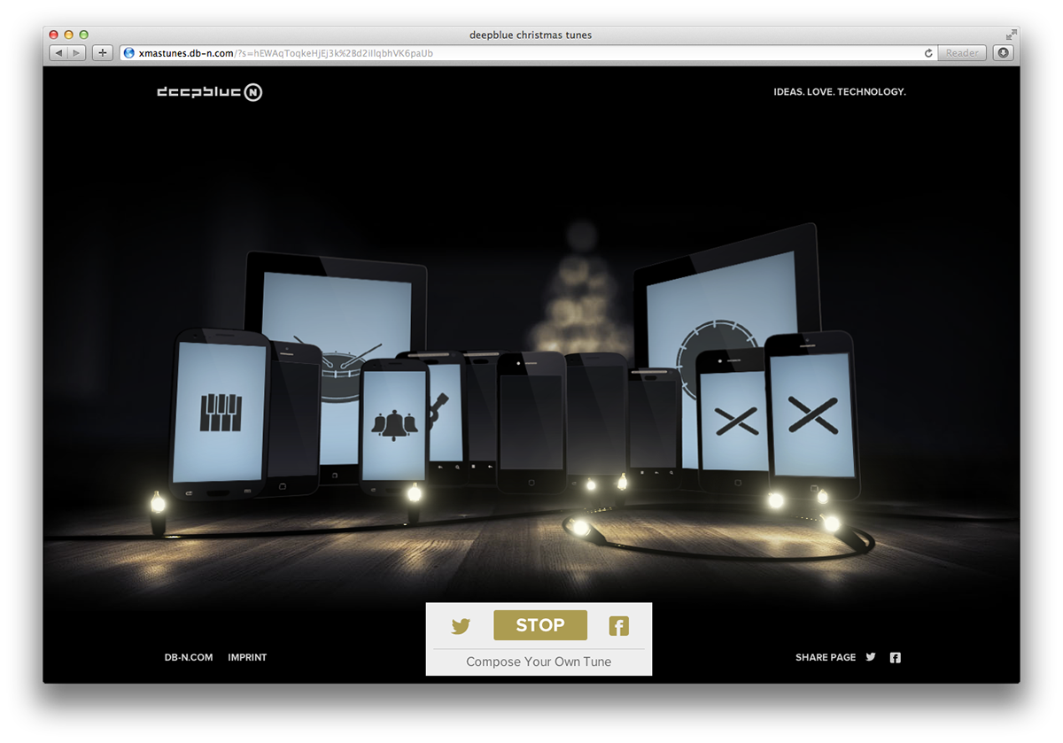The height and width of the screenshot is (743, 1063).
Task: Open the Compose Your Own Tune link
Action: pos(539,662)
